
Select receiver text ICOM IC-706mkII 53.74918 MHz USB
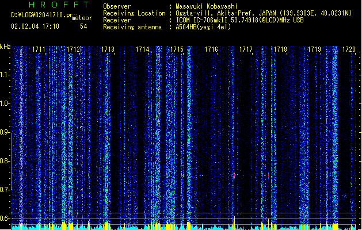239,20
